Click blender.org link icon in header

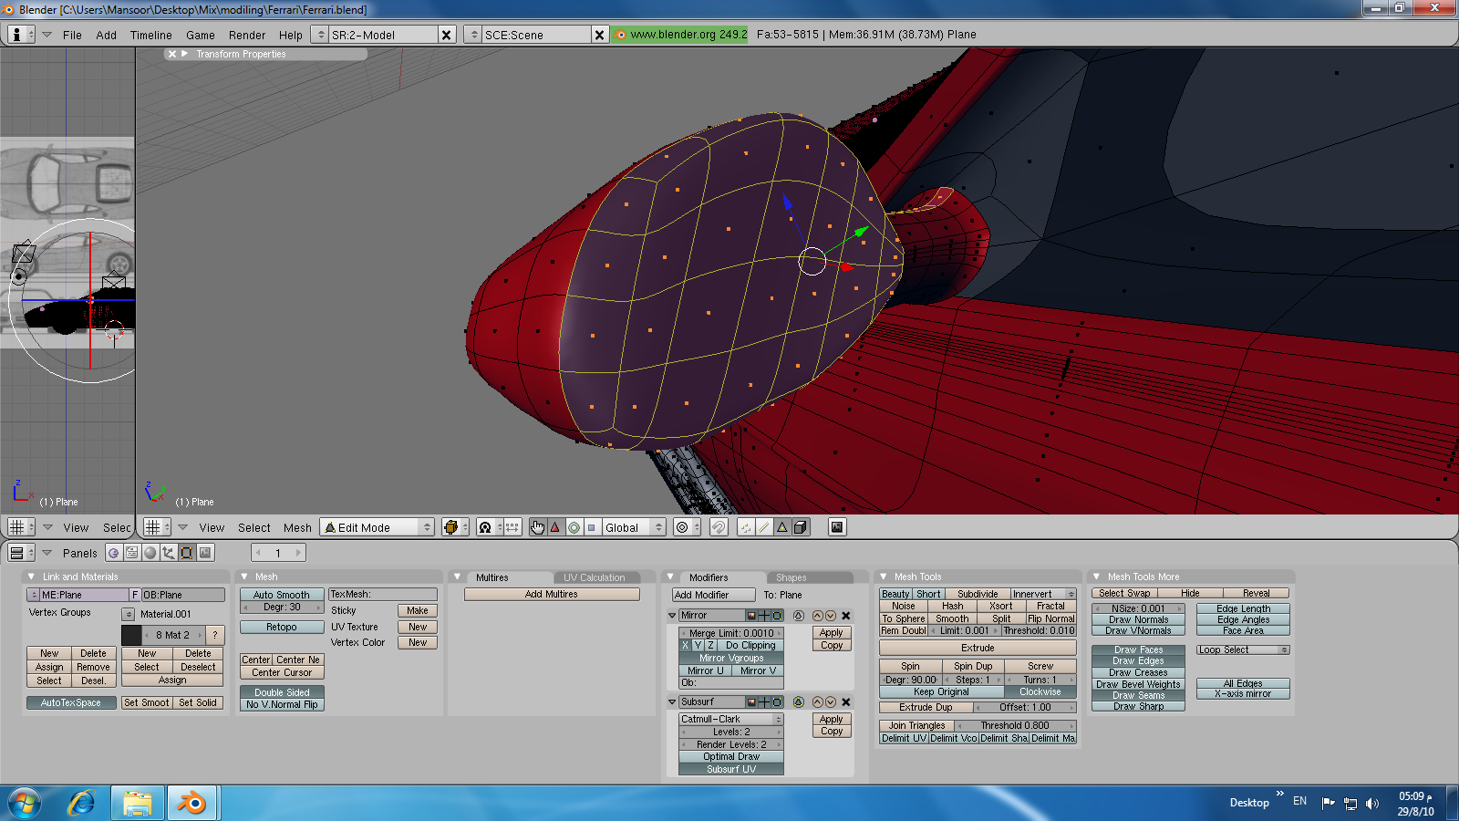coord(621,35)
